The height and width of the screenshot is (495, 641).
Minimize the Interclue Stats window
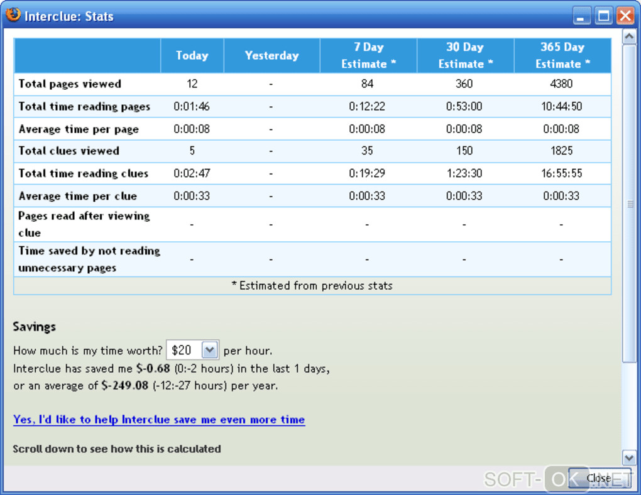581,16
